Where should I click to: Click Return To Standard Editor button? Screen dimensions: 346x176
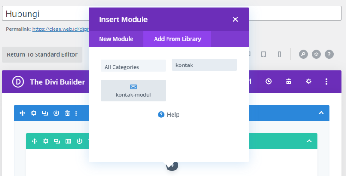42,54
